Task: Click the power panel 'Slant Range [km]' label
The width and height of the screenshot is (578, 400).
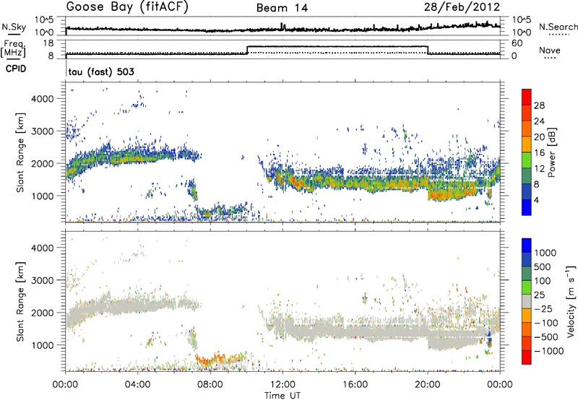Action: pos(20,152)
